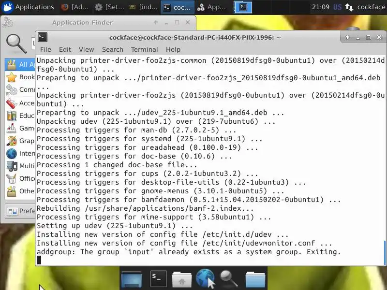
Task: Select All Applications category in Application Finder
Action: [20, 64]
